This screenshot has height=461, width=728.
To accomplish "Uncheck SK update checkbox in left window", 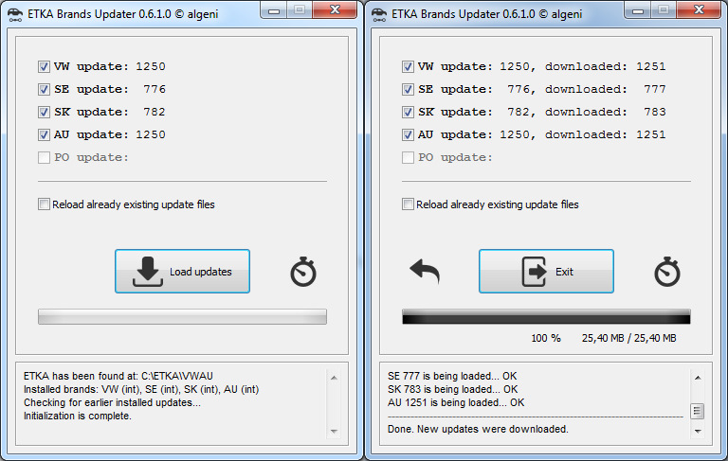I will 44,113.
